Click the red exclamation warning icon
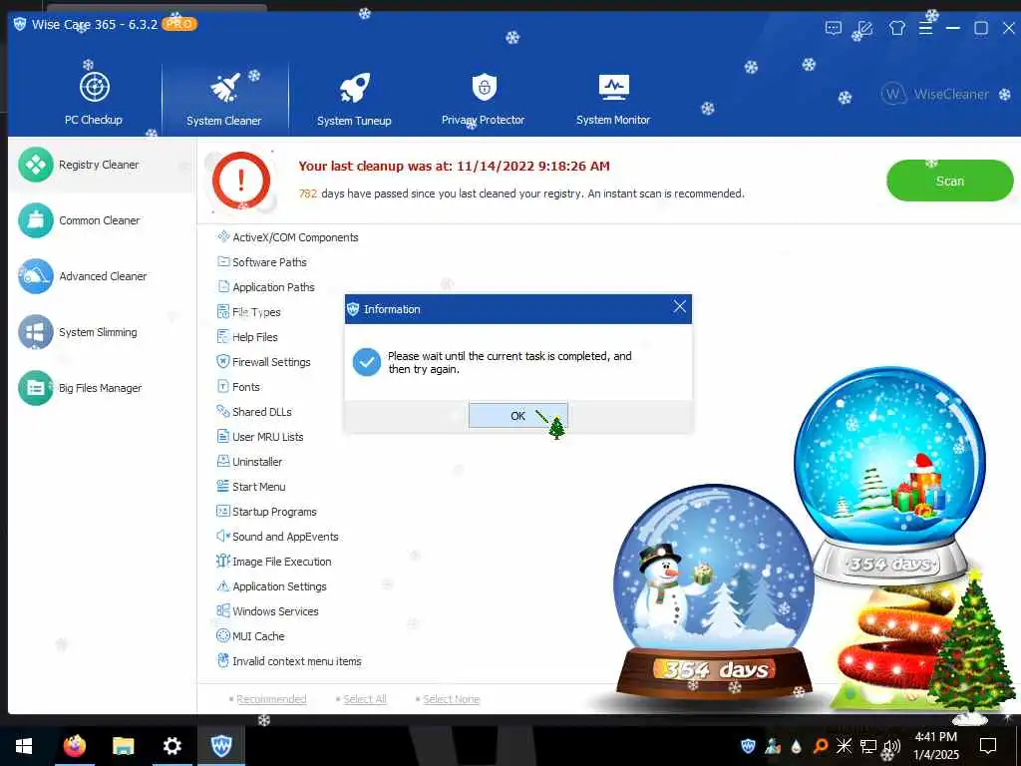Viewport: 1021px width, 766px height. (241, 181)
